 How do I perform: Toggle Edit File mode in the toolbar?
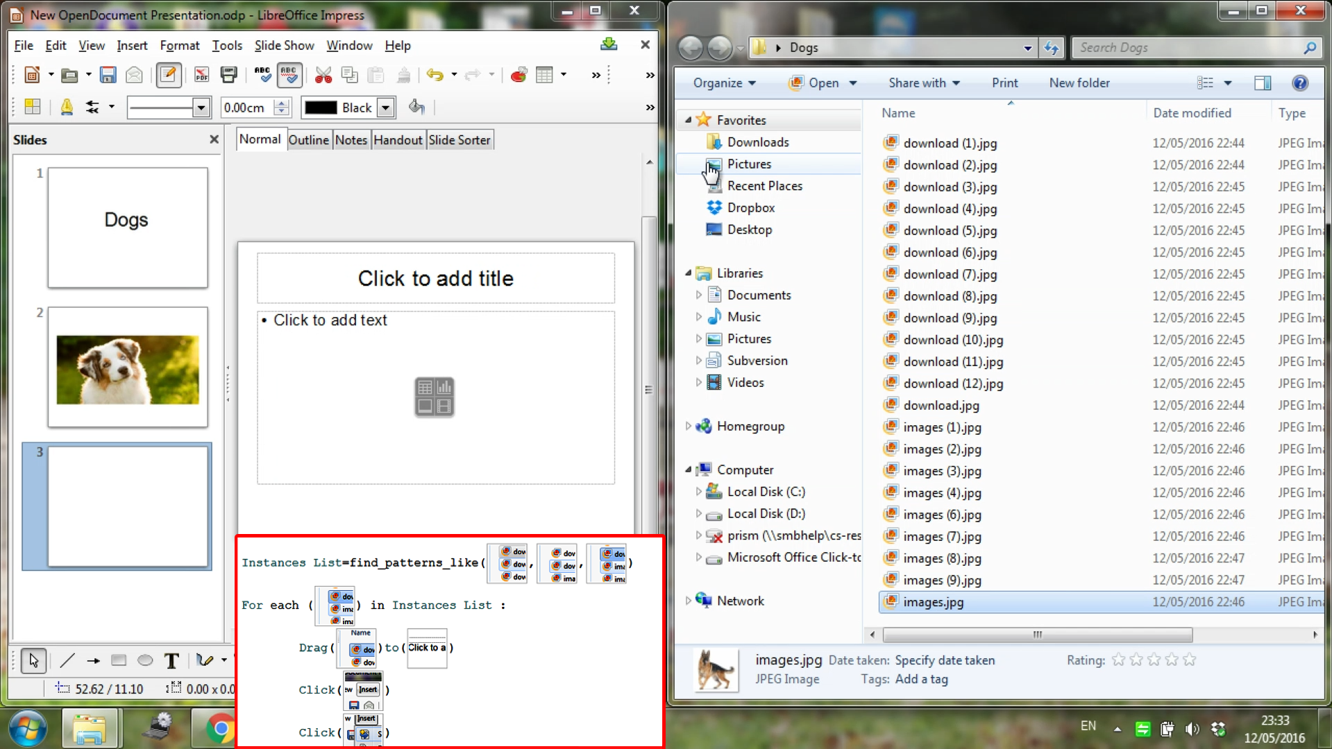[x=169, y=75]
